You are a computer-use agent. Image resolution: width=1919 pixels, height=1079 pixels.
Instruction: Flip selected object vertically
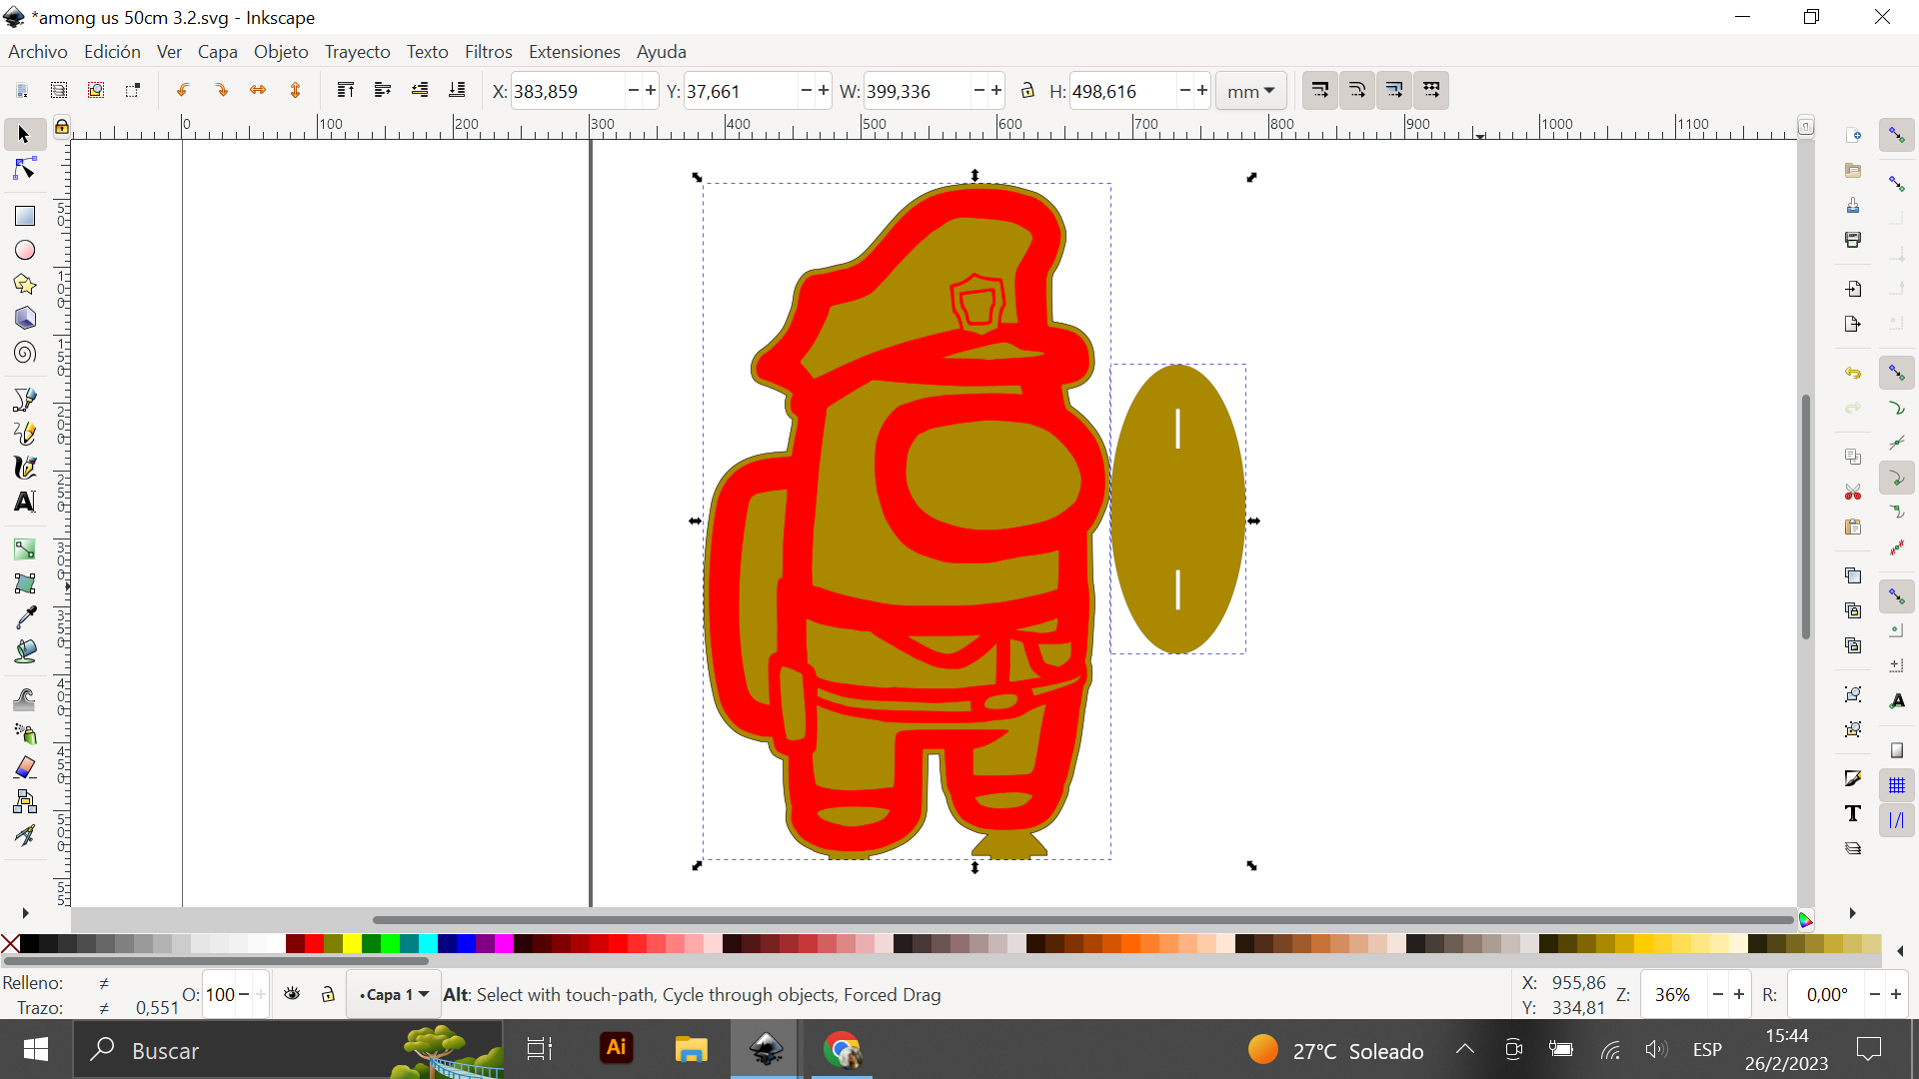pos(296,91)
